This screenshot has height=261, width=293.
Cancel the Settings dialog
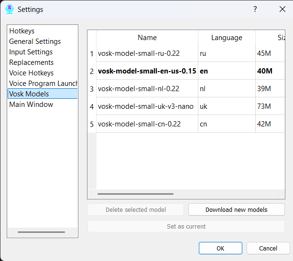click(268, 248)
